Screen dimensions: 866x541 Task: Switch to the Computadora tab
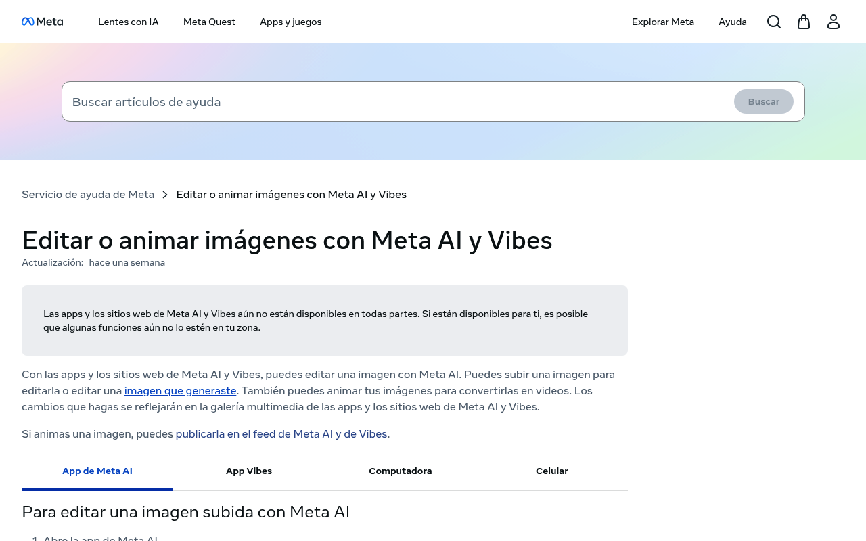(x=401, y=471)
